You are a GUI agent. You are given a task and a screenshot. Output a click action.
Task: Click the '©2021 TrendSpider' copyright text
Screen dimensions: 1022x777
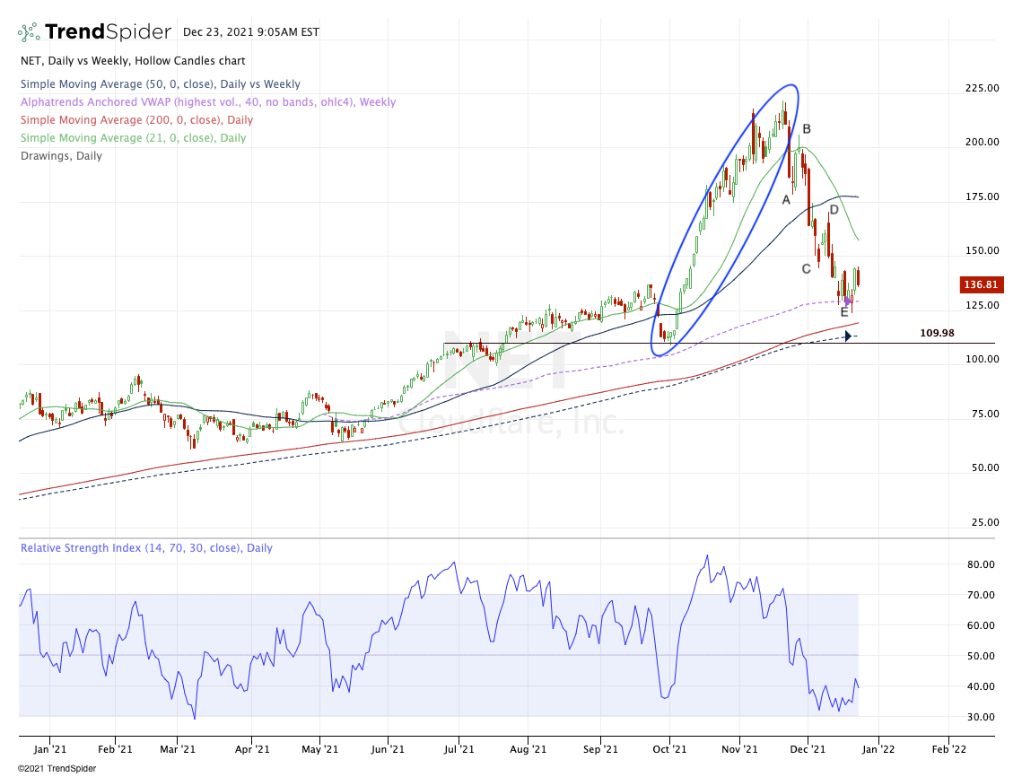(57, 769)
